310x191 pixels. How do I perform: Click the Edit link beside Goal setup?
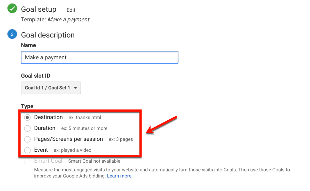[x=71, y=10]
